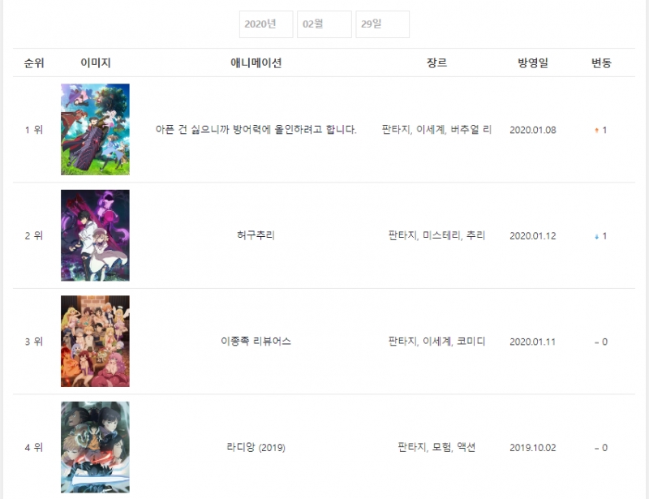Click the 판타지, 미스테리, 추리 genre text
Screen dimensions: 649x499
click(436, 235)
